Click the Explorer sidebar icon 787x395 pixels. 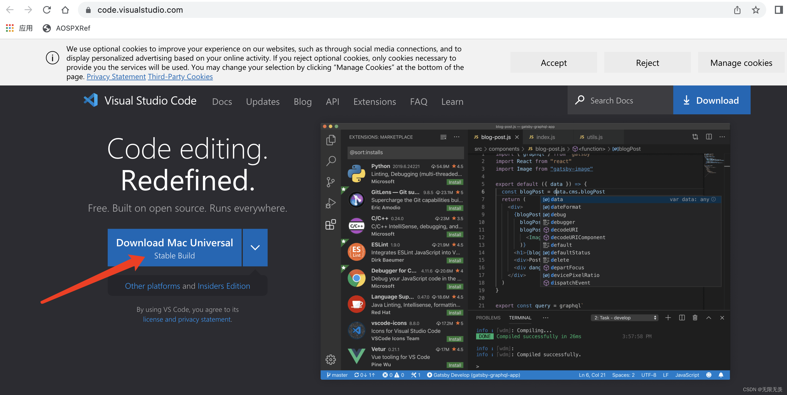tap(332, 140)
